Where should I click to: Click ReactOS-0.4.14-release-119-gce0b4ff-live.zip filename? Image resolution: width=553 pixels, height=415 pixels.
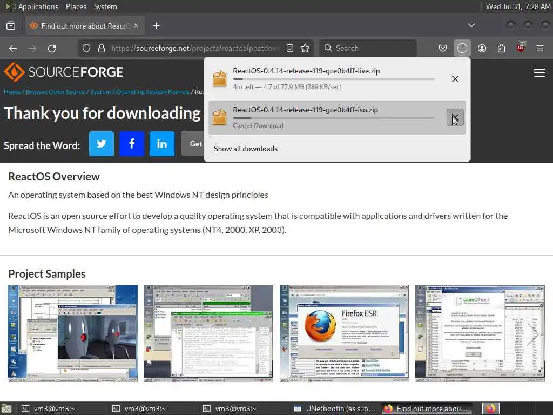[307, 71]
